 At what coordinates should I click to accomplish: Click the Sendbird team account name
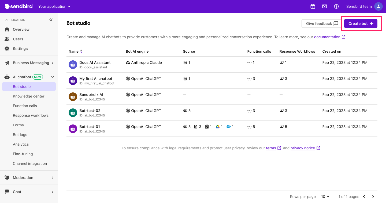[x=359, y=6]
